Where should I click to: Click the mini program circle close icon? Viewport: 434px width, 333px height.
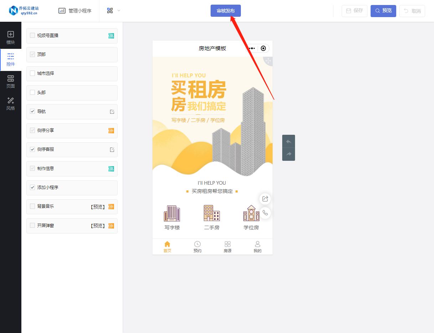coord(263,48)
